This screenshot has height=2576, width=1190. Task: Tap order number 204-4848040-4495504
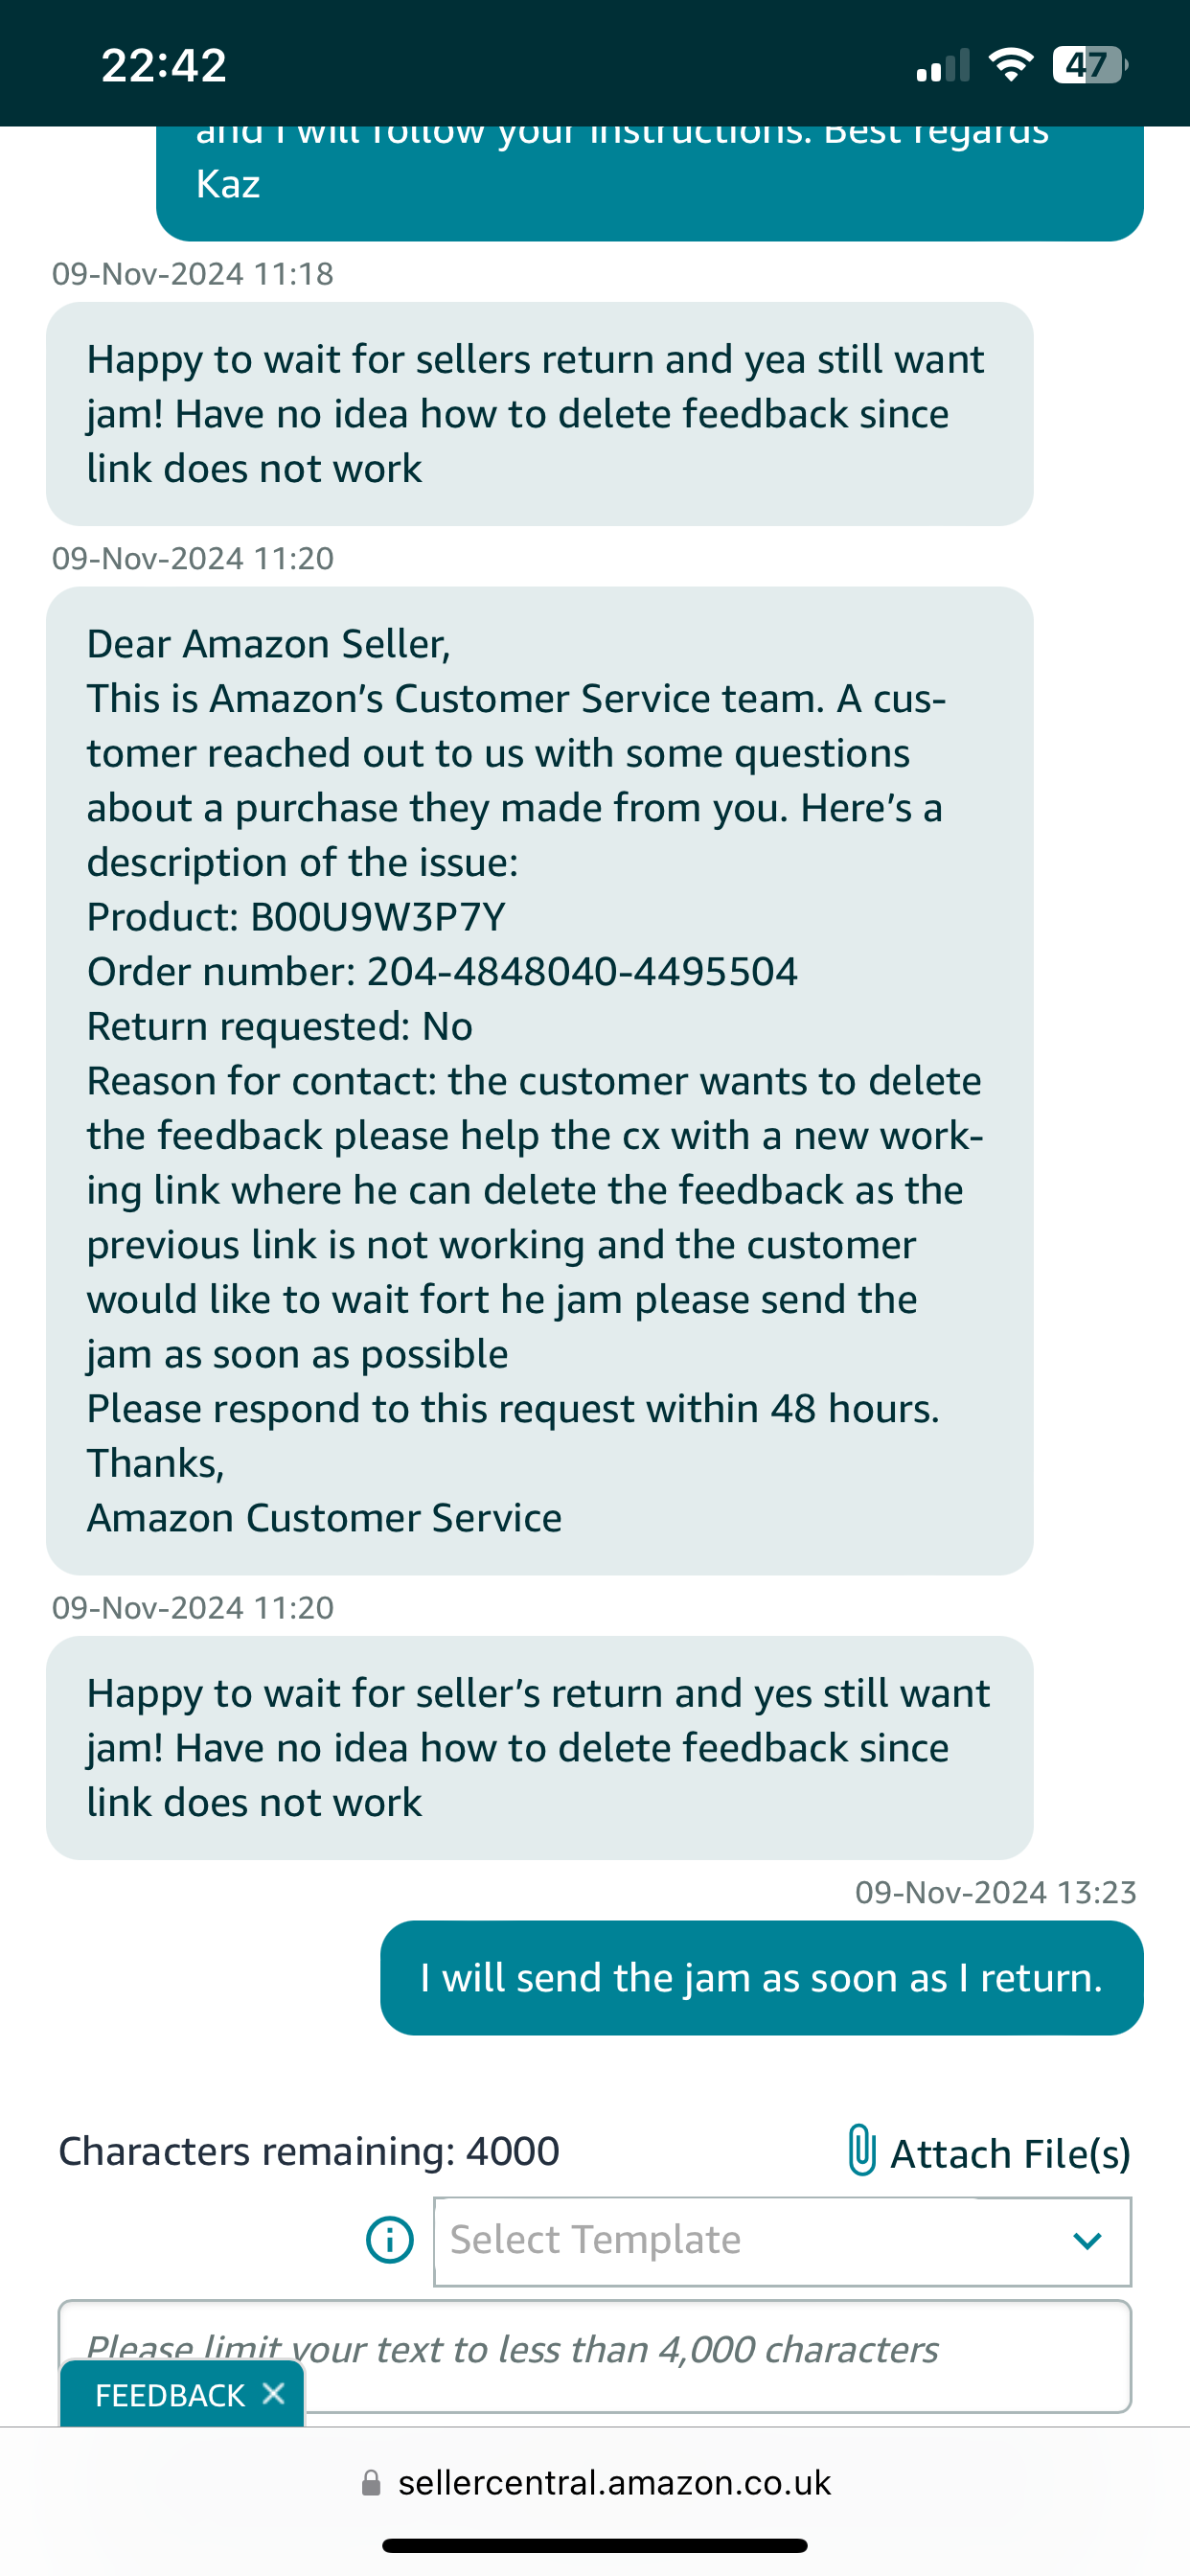582,972
